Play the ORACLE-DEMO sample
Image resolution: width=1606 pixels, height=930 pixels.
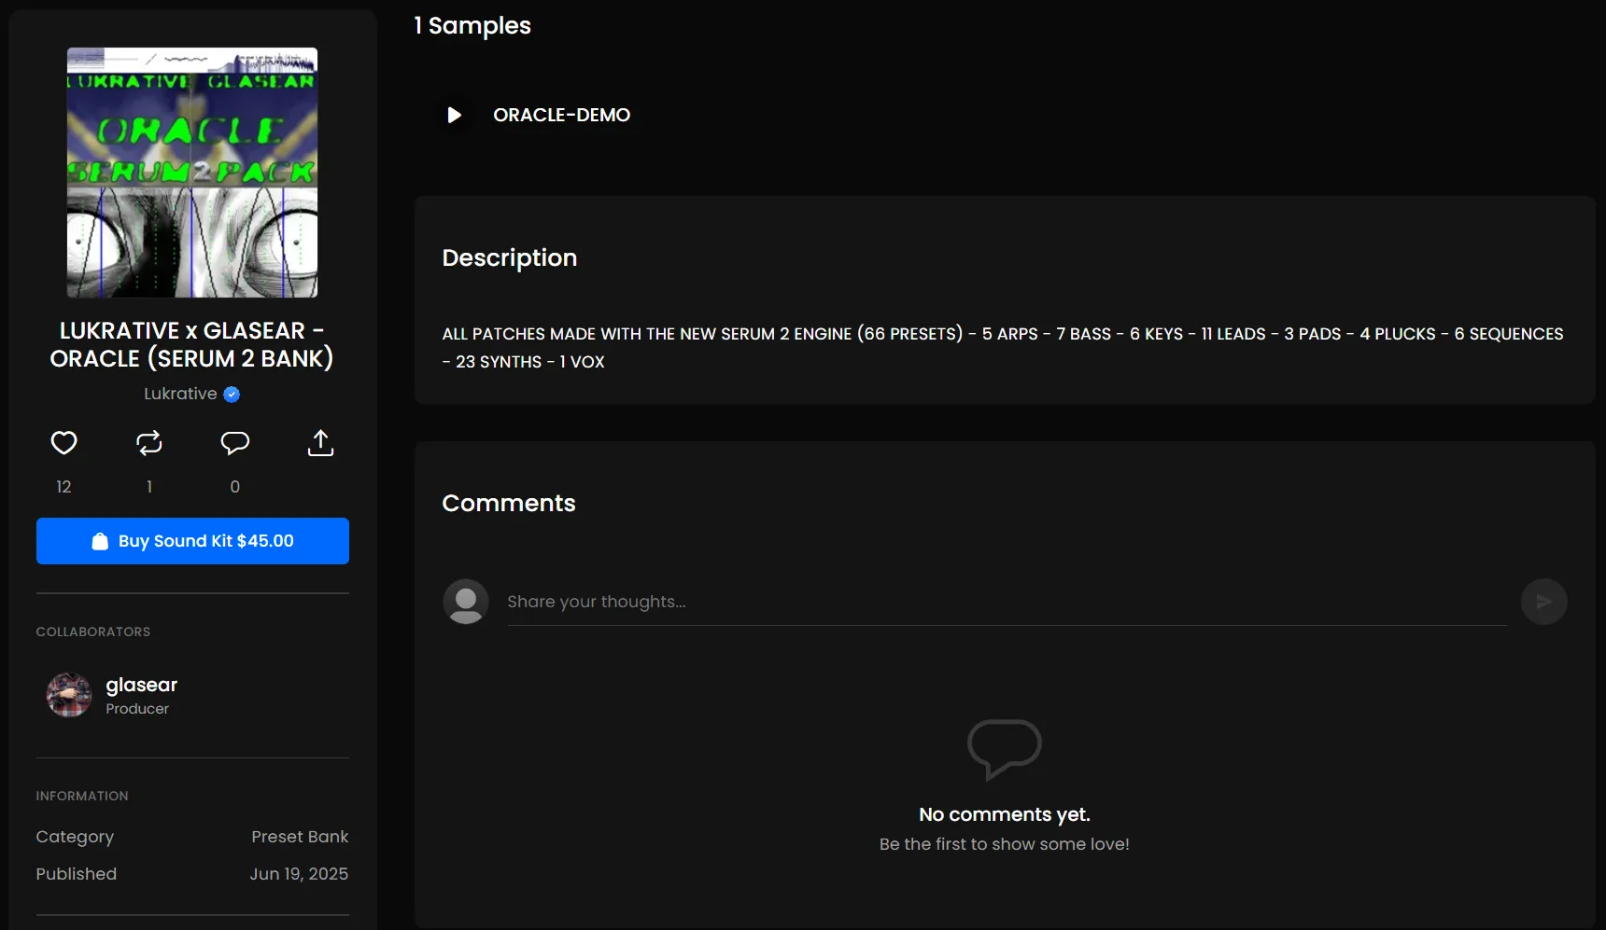(455, 115)
